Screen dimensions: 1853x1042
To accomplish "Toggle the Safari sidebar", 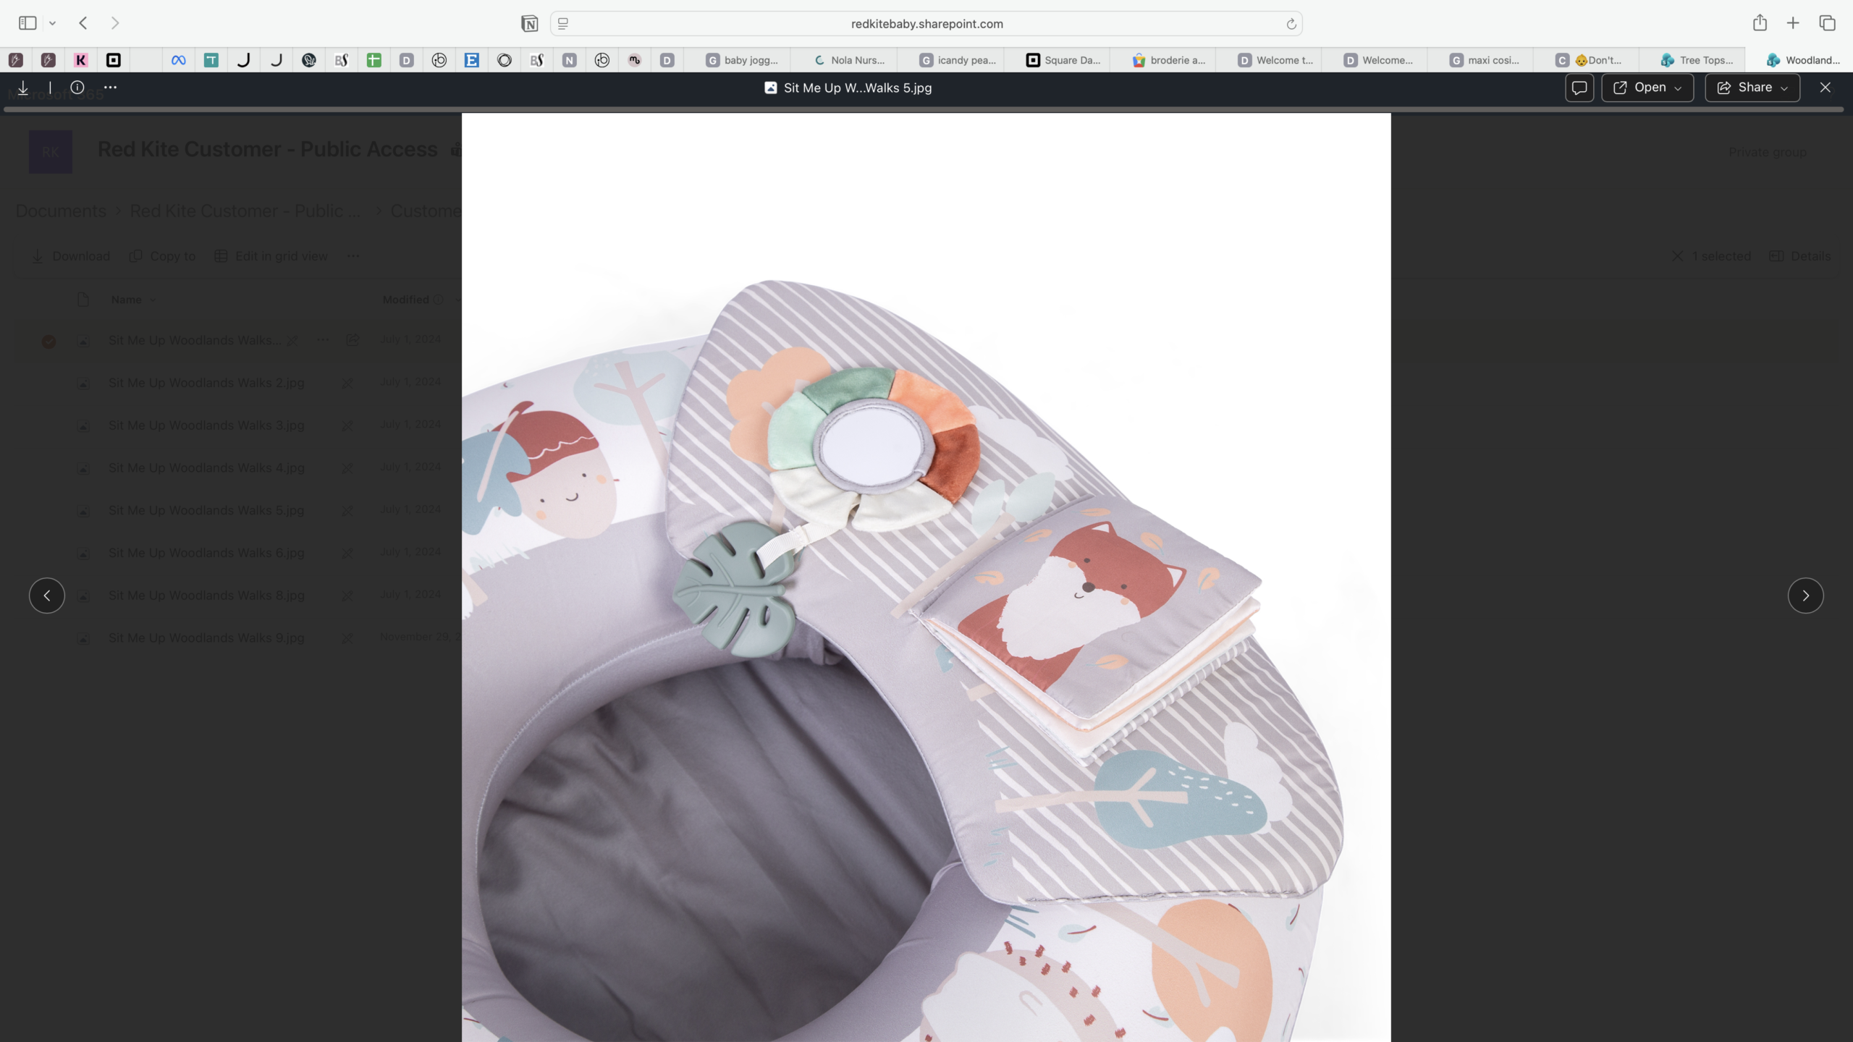I will tap(28, 23).
